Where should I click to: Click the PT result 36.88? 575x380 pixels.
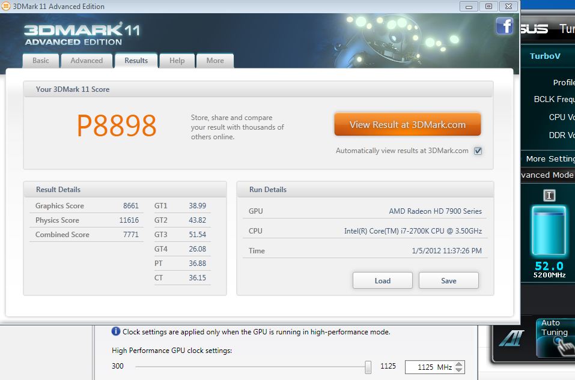pos(197,264)
